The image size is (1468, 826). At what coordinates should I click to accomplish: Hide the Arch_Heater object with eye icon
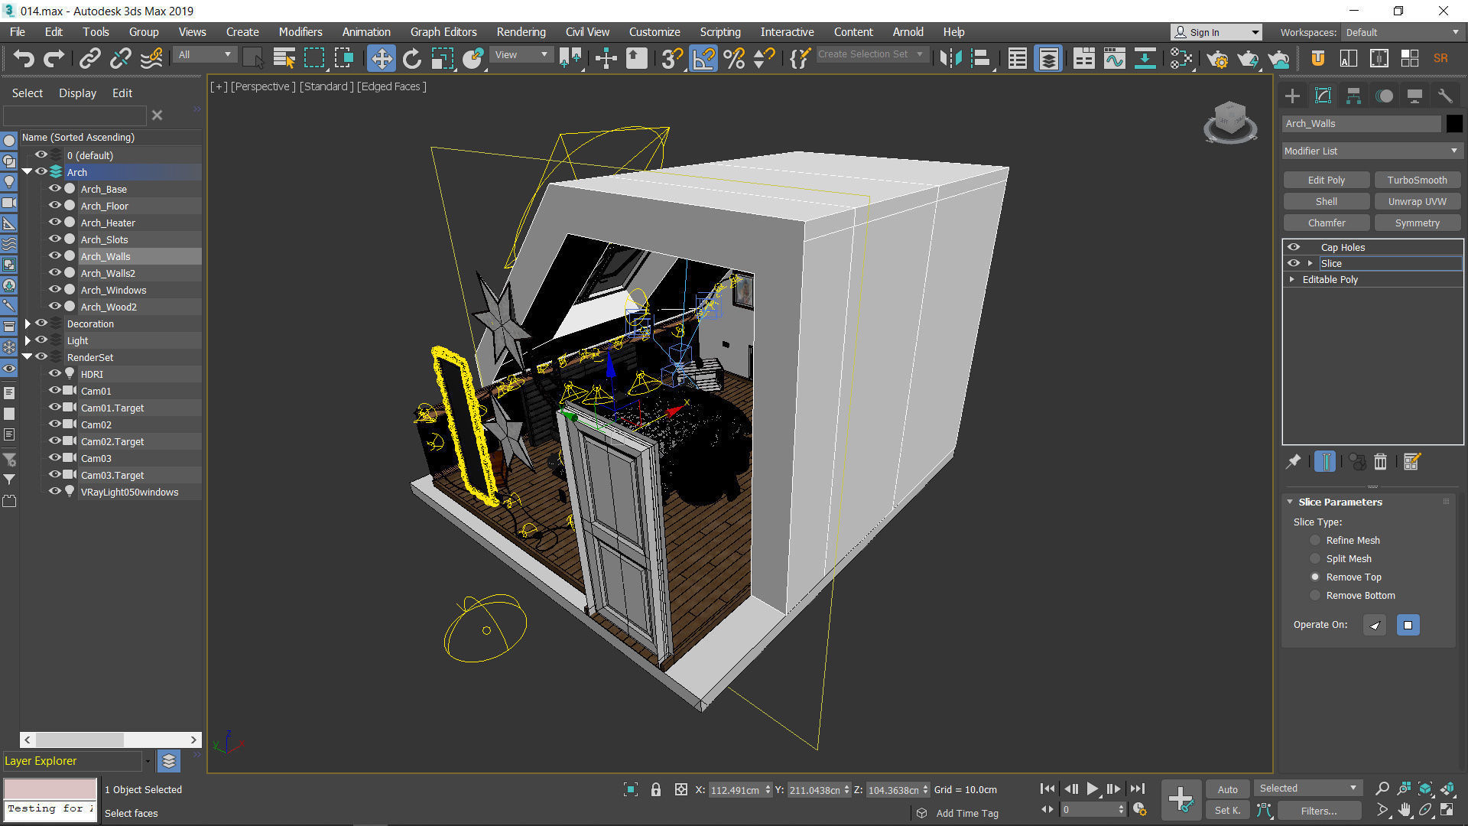pos(55,223)
